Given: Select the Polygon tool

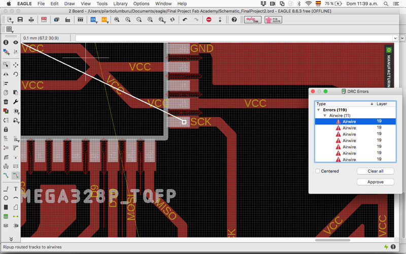Looking at the screenshot, I should [16, 207].
